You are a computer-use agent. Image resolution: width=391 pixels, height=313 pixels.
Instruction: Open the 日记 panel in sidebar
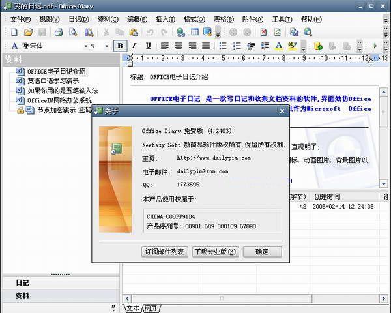tap(22, 283)
